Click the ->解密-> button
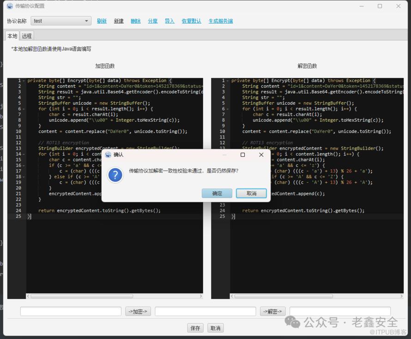Viewport: 411px width, 339px height. click(x=272, y=312)
